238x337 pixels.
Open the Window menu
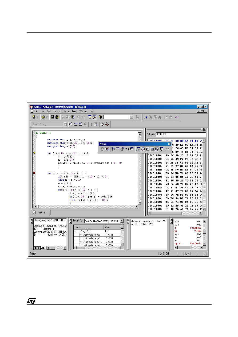84,111
